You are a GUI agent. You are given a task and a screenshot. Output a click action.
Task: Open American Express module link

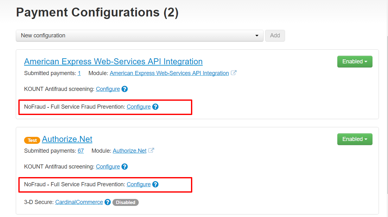(169, 73)
